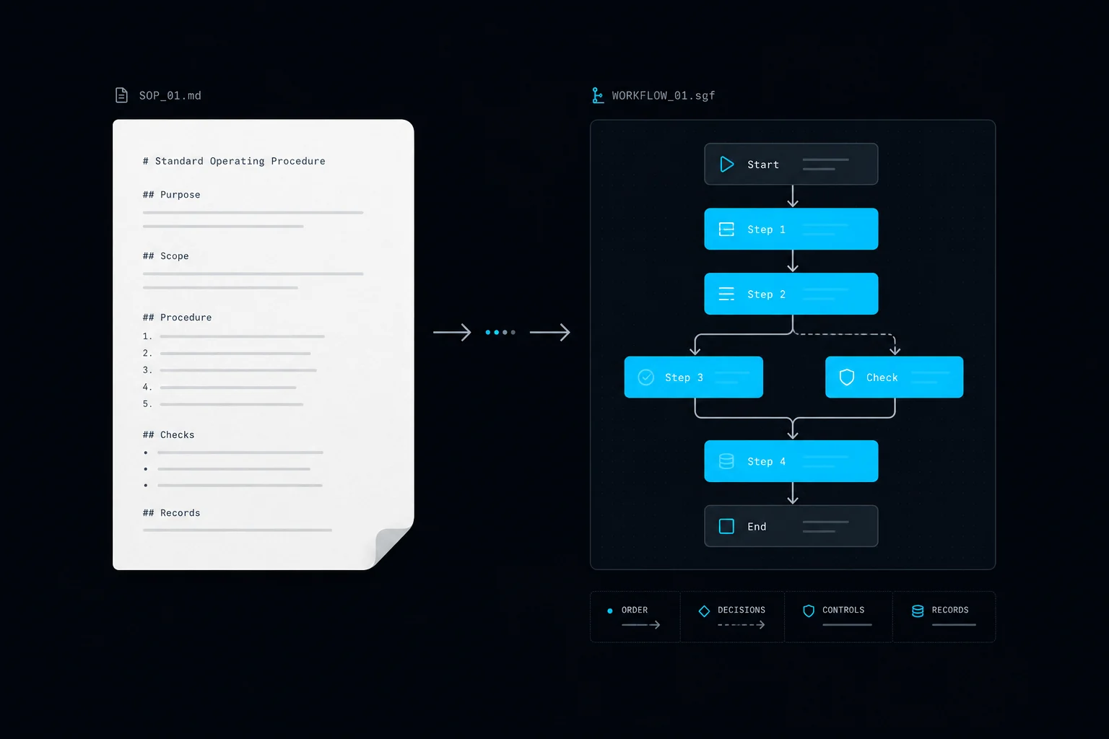Select the Step 4 workflow node
Image resolution: width=1109 pixels, height=739 pixels.
pyautogui.click(x=791, y=461)
